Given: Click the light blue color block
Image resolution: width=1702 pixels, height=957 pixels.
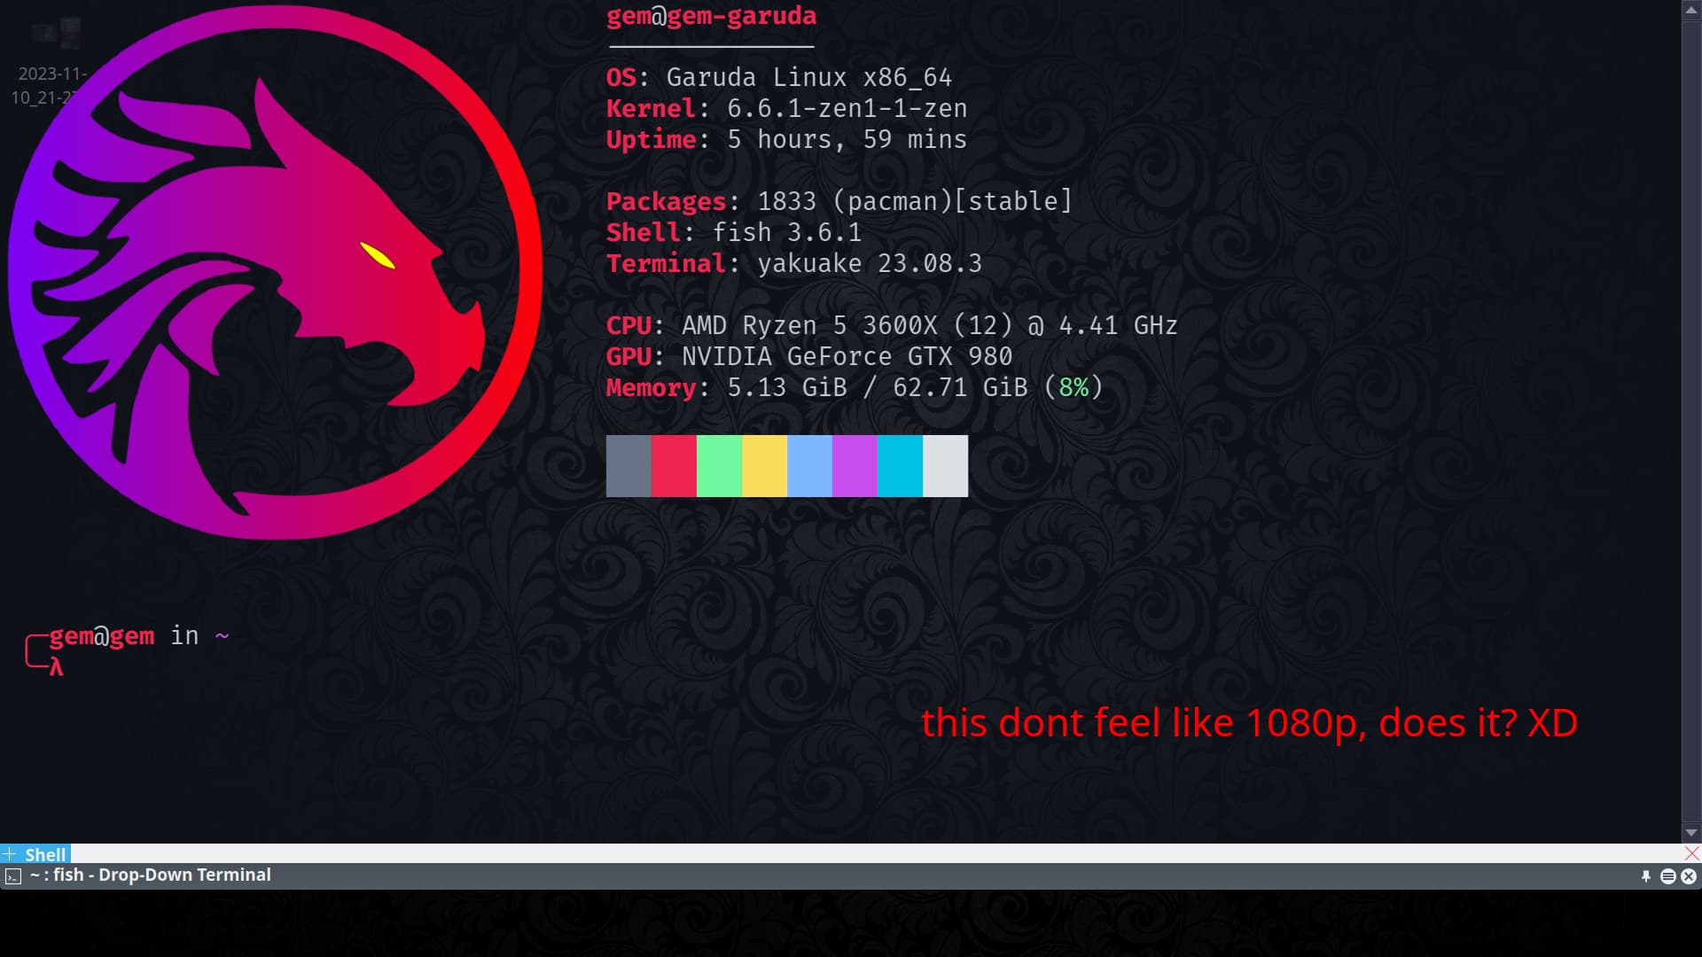Looking at the screenshot, I should point(809,466).
